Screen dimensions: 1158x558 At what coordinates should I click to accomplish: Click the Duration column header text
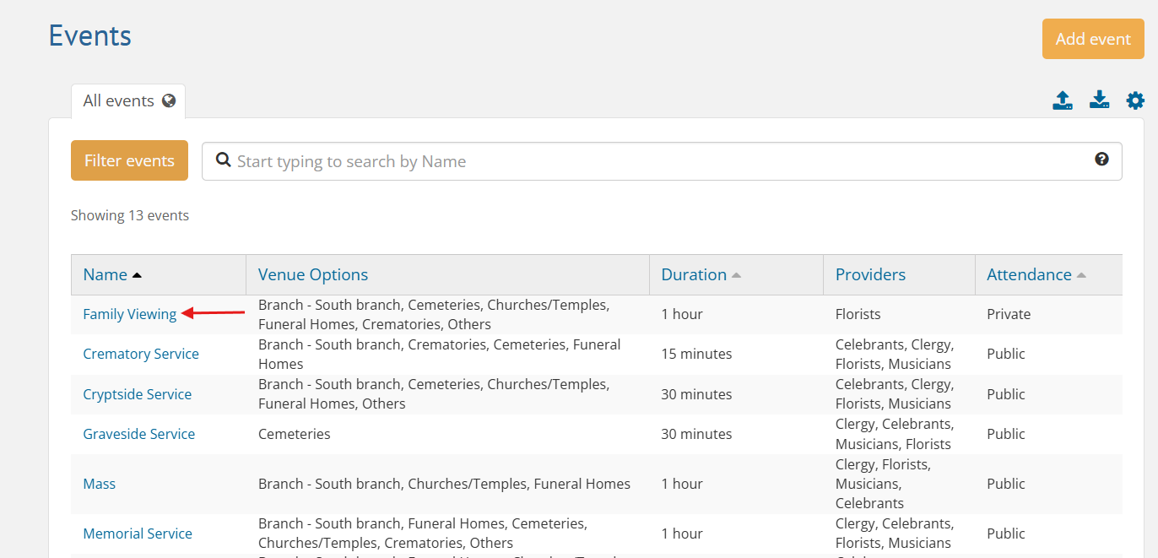pos(694,274)
